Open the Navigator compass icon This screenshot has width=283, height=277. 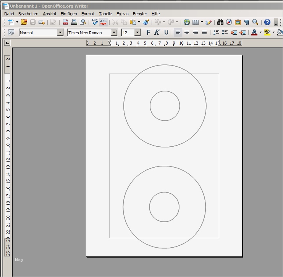tap(229, 22)
